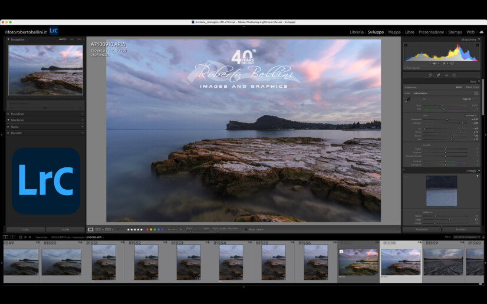Collapse the Istogramma panel

(479, 39)
